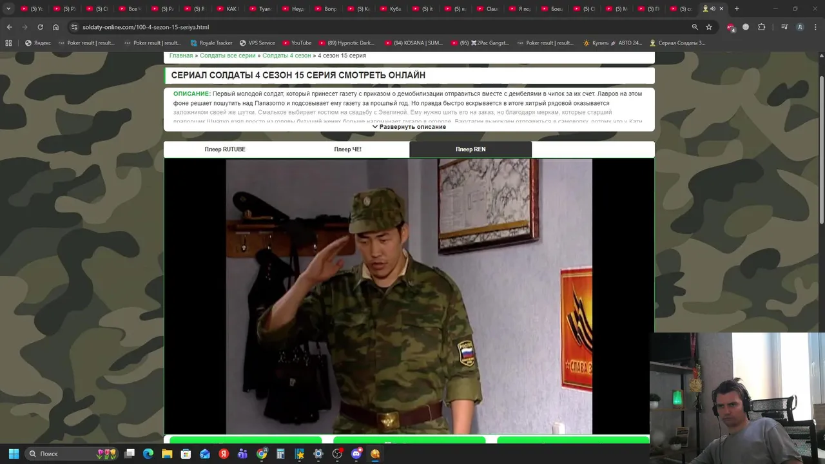The height and width of the screenshot is (464, 825).
Task: Open Солдаты все серии breadcrumb link
Action: (x=228, y=55)
